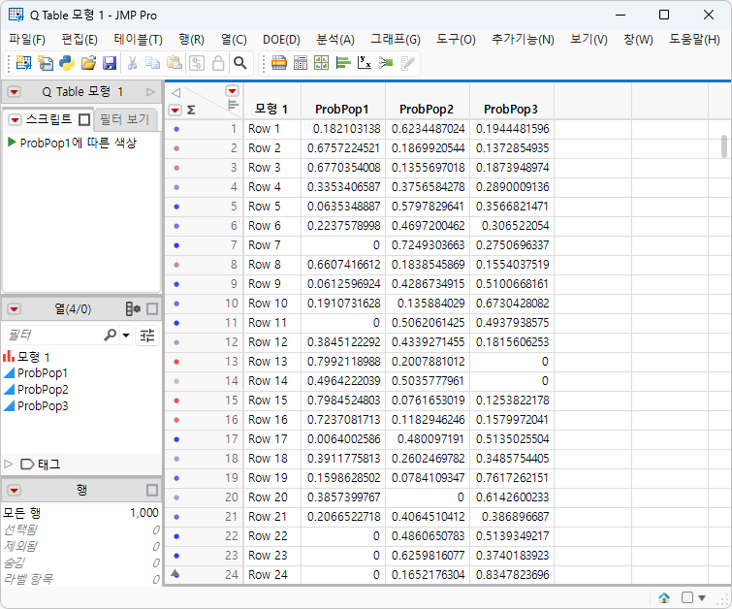Screen dimensions: 732x609
Task: Launch the Distribution green bars icon
Action: (x=343, y=63)
